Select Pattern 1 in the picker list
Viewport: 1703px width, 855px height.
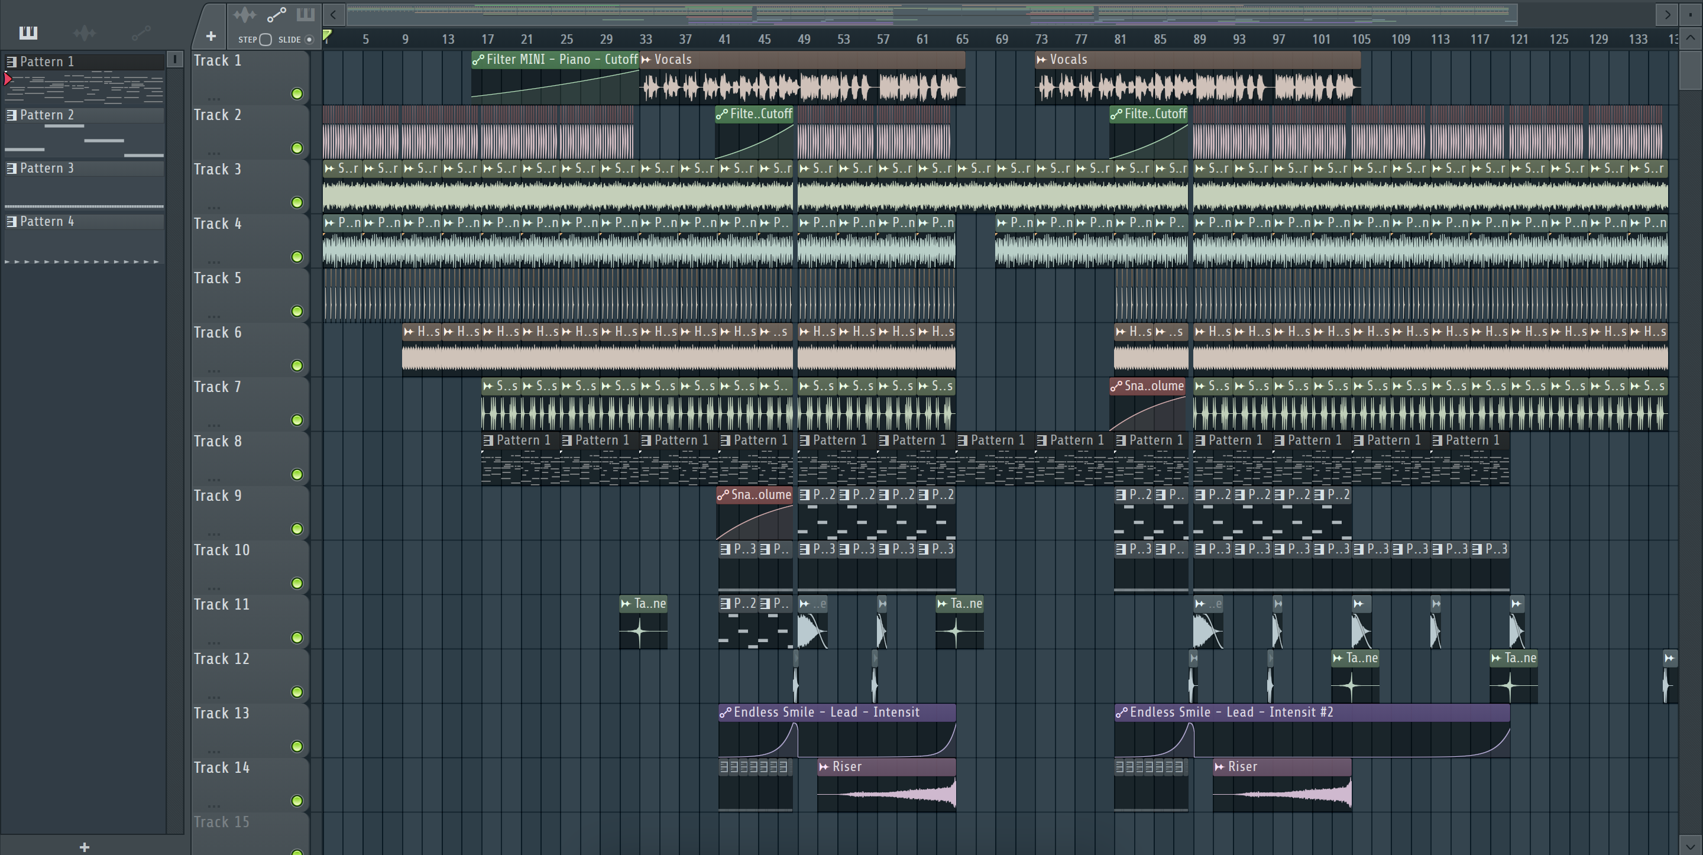tap(84, 61)
